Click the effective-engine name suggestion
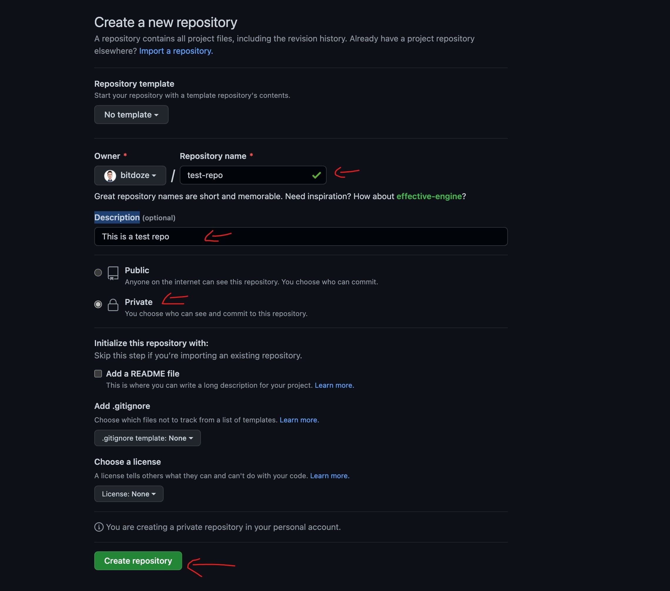The image size is (670, 591). [429, 196]
